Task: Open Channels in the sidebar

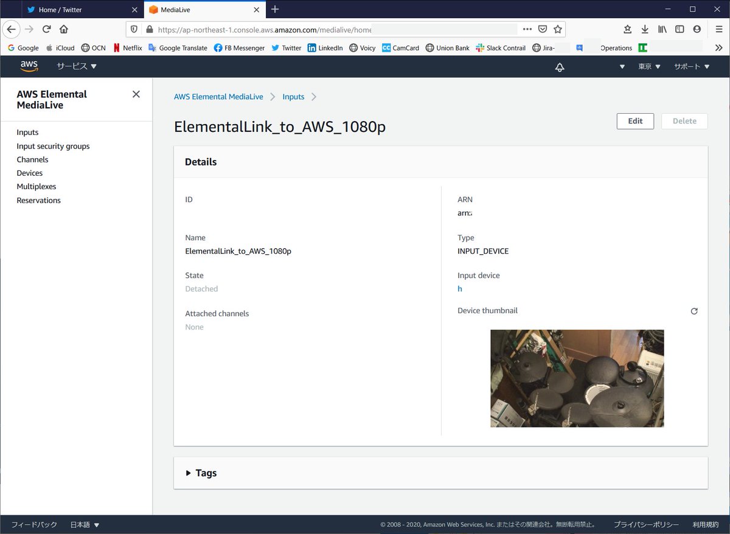Action: 32,159
